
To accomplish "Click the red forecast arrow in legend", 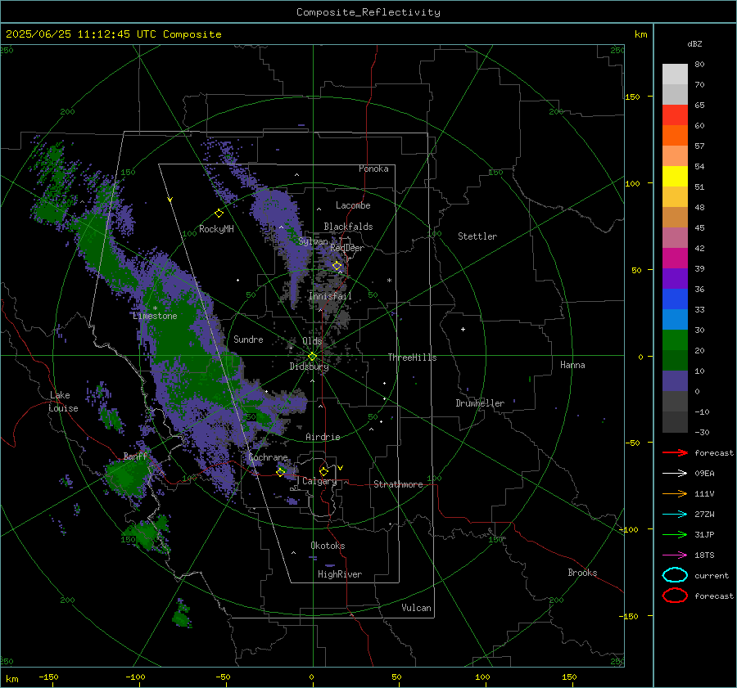I will [675, 452].
